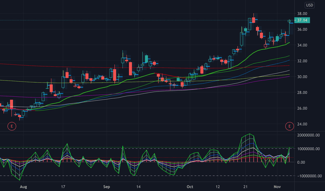Click the 17 date label
Viewport: 325px width, 191px height.
[63, 187]
